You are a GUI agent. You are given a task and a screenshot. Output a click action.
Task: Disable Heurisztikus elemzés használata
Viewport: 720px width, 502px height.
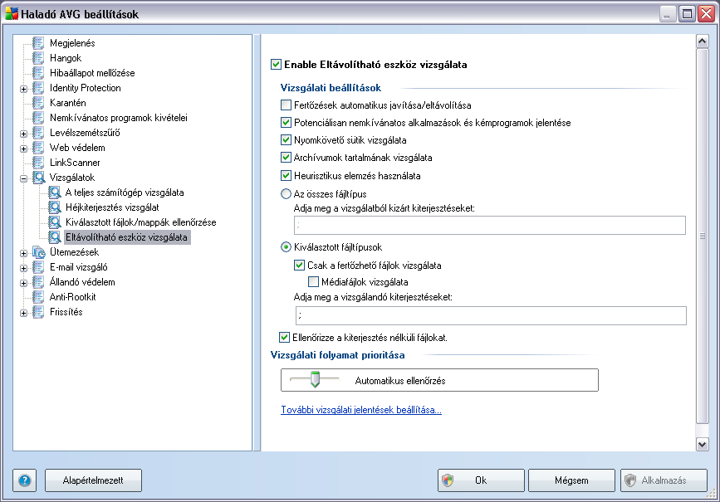(286, 175)
